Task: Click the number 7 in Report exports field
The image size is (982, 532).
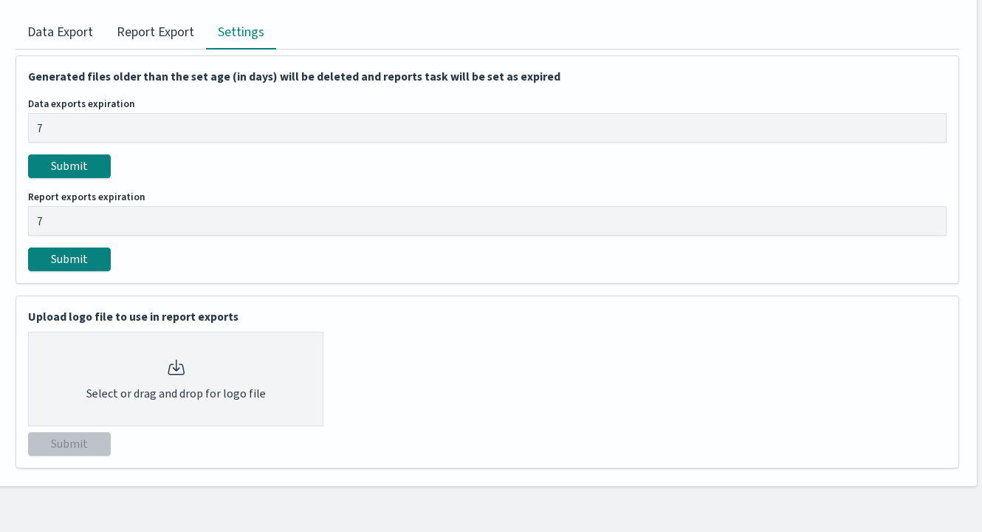Action: (40, 221)
